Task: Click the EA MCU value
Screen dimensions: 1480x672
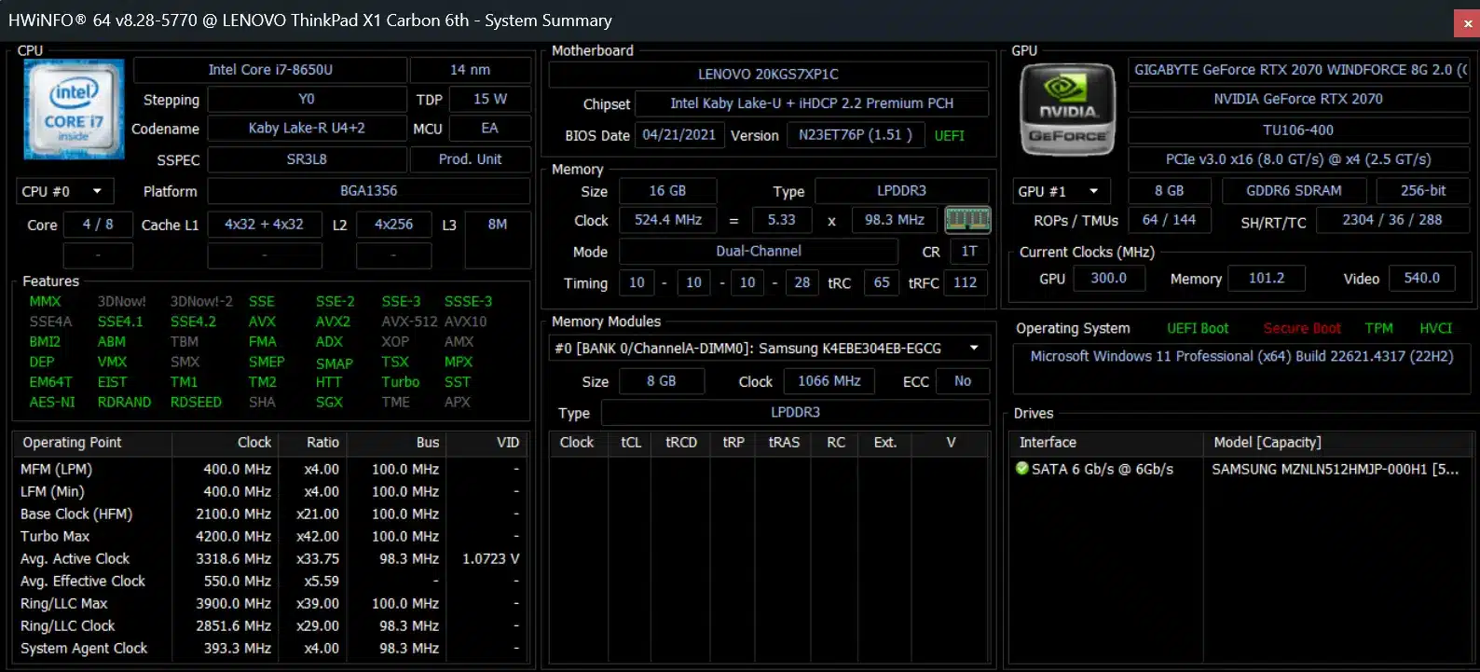Action: tap(490, 129)
